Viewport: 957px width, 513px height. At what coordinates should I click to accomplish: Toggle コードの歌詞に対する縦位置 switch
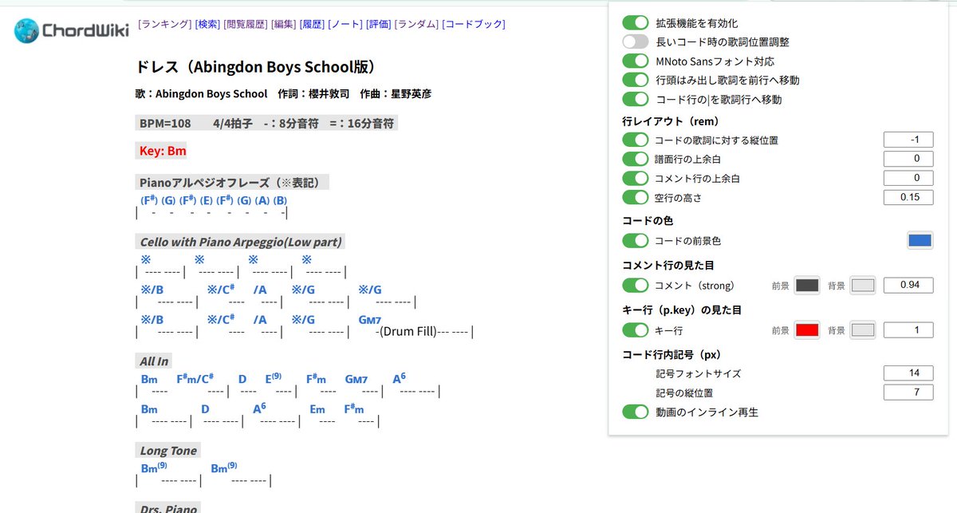636,140
